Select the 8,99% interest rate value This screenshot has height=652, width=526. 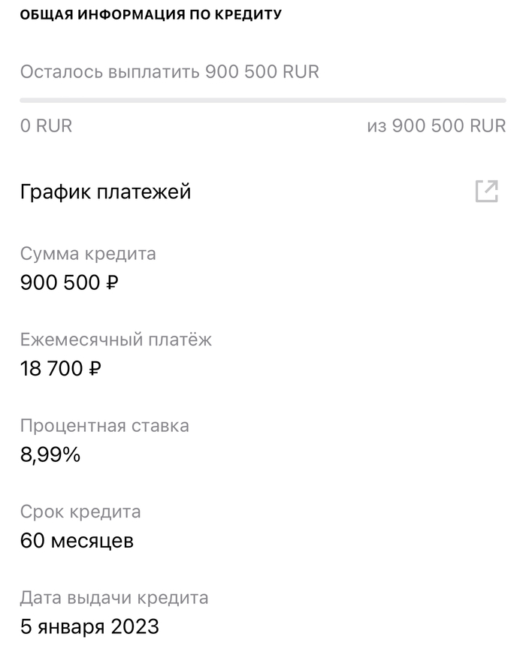tap(50, 455)
